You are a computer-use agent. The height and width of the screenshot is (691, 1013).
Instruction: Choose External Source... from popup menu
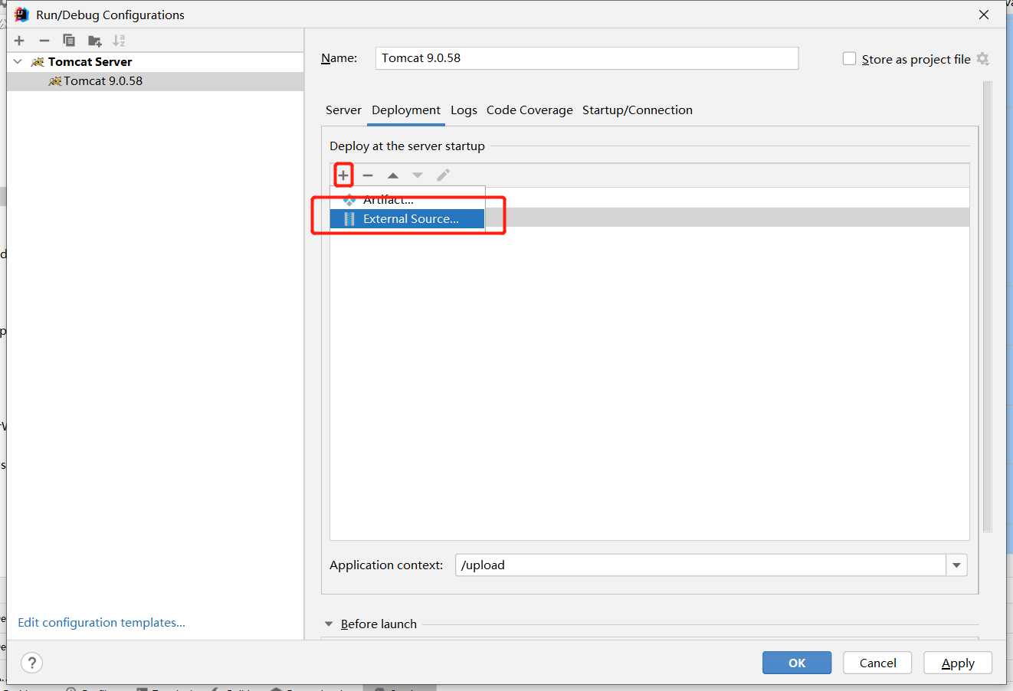point(407,219)
